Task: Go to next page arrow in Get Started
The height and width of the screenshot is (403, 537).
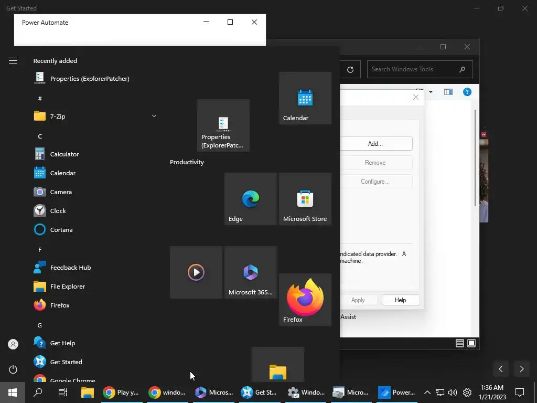Action: point(522,369)
